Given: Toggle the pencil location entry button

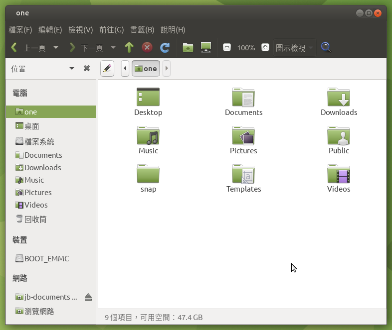Looking at the screenshot, I should (x=107, y=68).
